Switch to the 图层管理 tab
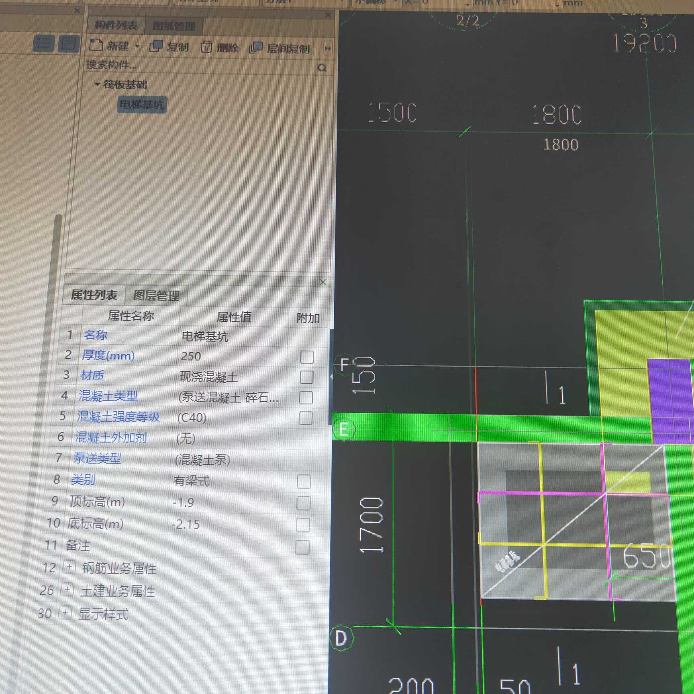 [x=156, y=296]
